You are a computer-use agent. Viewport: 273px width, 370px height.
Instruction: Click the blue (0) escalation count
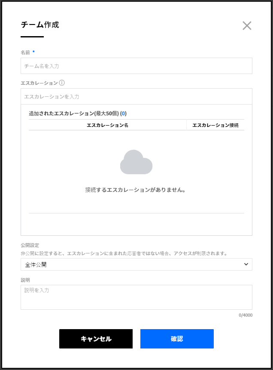click(123, 114)
